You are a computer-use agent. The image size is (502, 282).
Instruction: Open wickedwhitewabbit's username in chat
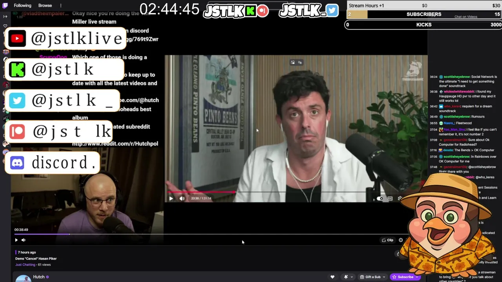point(459,92)
